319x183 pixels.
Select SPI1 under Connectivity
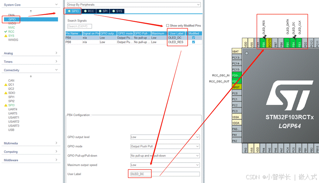click(12, 97)
